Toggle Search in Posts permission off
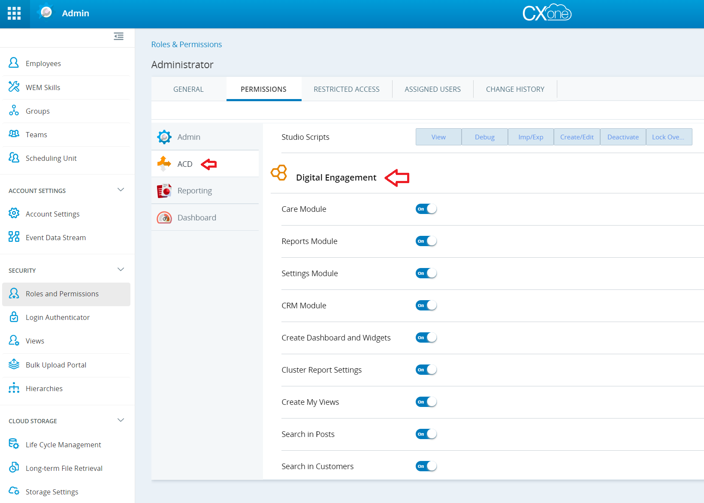Viewport: 704px width, 503px height. pyautogui.click(x=426, y=434)
